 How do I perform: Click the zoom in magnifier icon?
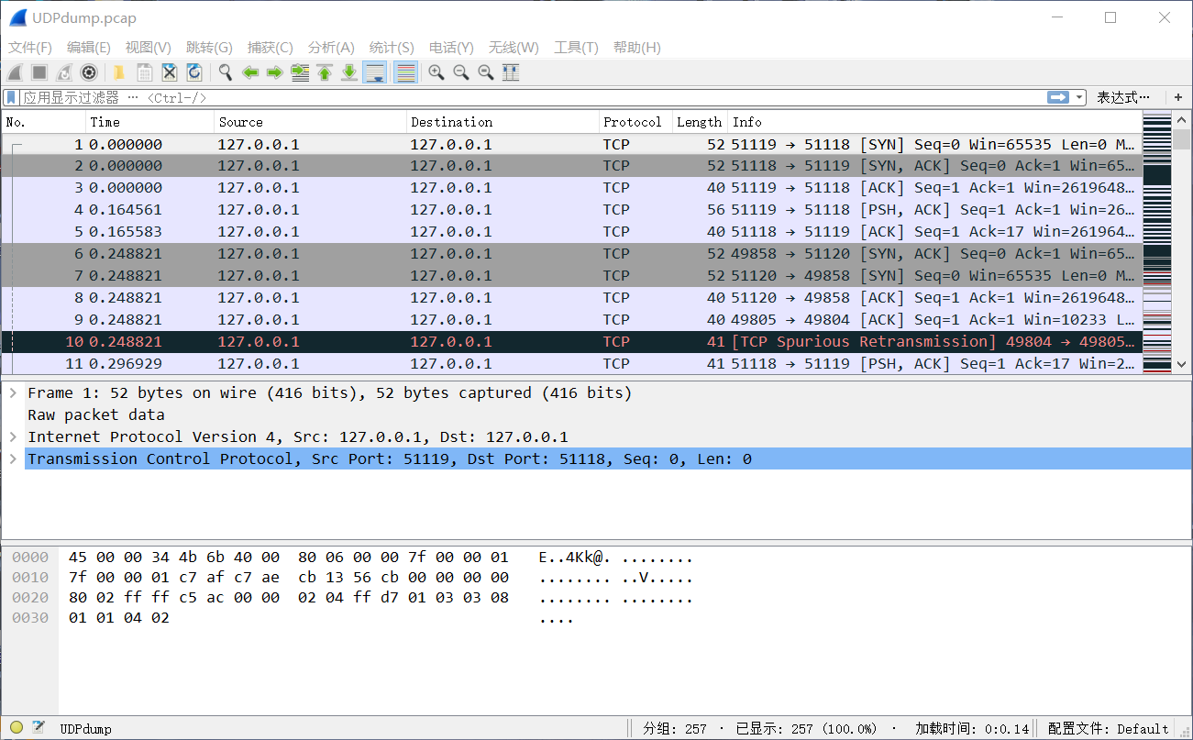(x=436, y=72)
